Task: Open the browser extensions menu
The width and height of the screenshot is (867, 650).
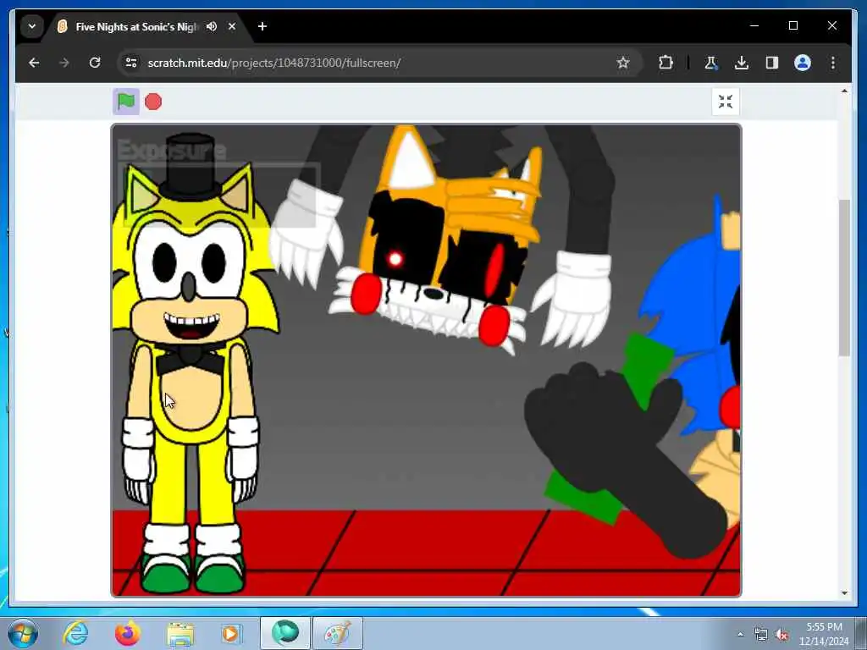Action: [x=665, y=63]
